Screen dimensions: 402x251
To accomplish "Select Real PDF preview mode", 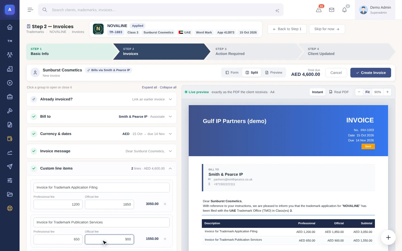I will 339,92.
